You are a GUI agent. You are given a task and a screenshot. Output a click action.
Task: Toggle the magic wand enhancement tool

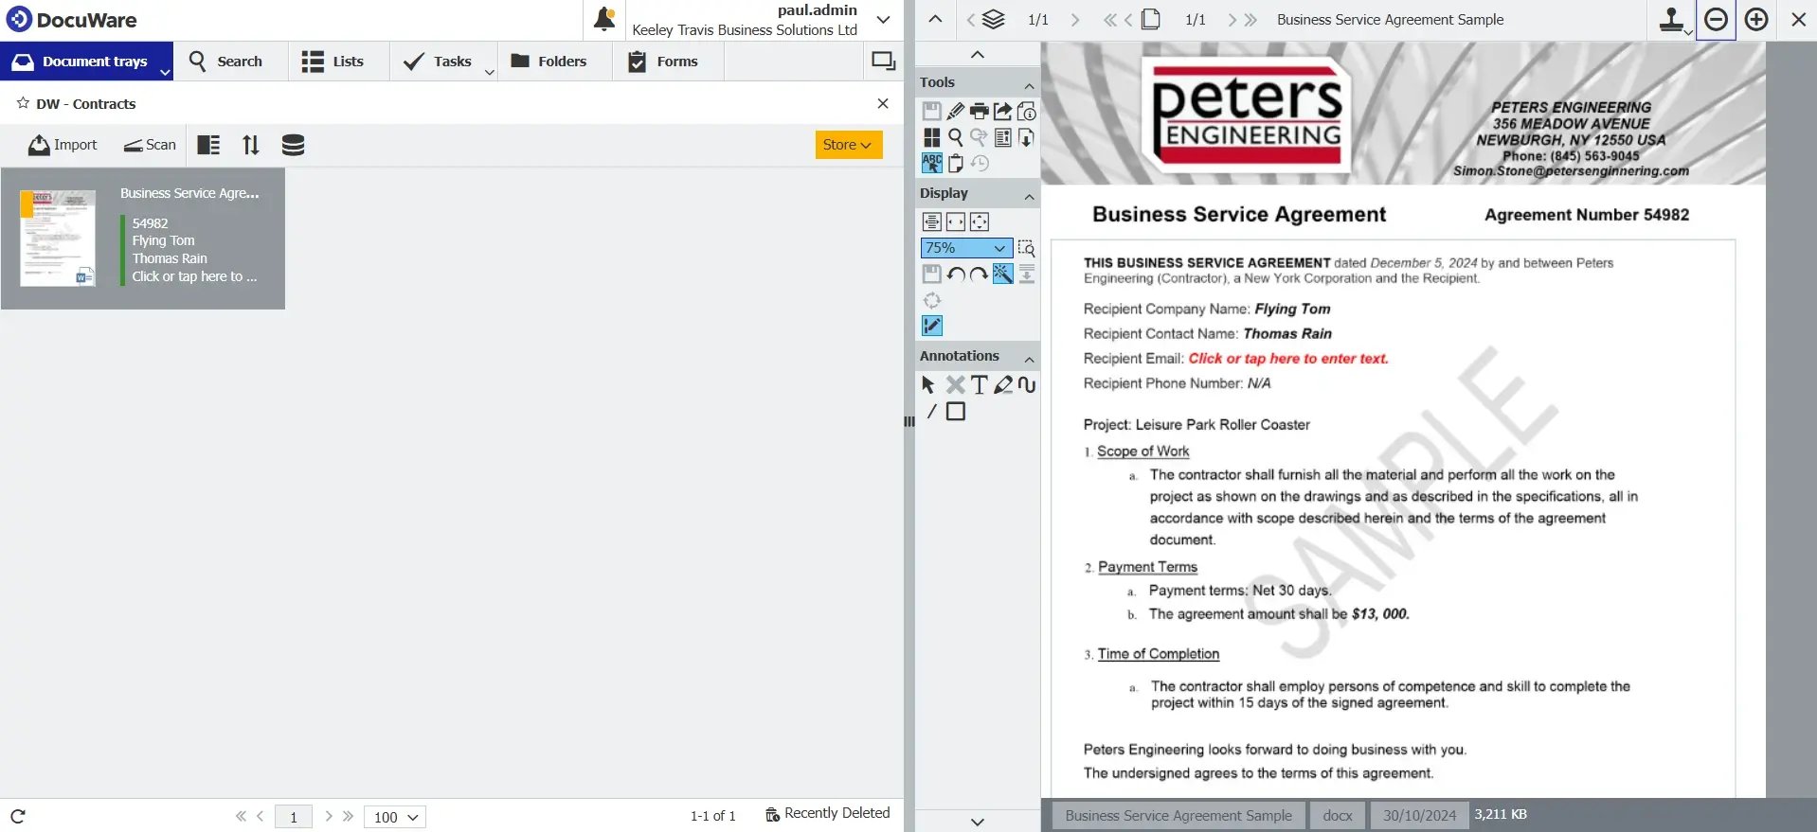tap(1002, 274)
